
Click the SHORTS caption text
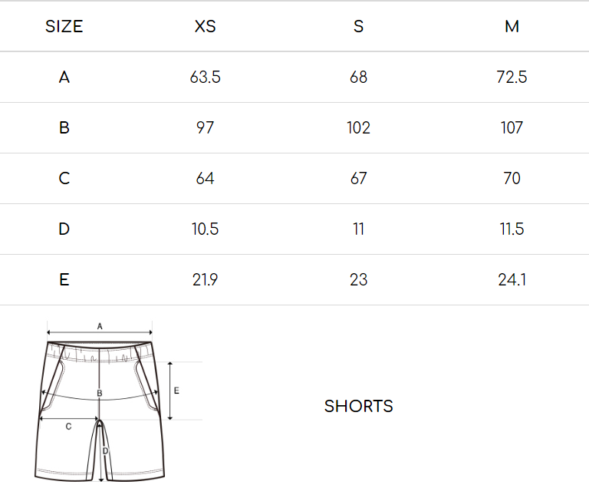click(358, 406)
